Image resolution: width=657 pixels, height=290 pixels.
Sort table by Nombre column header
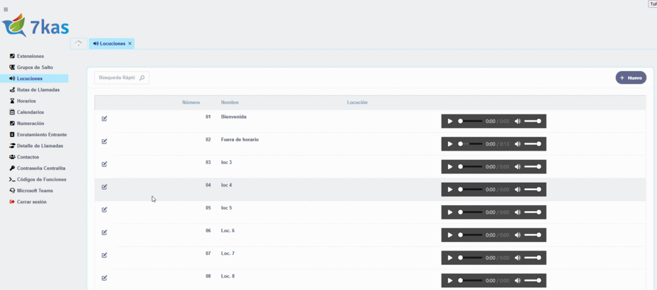(x=230, y=103)
